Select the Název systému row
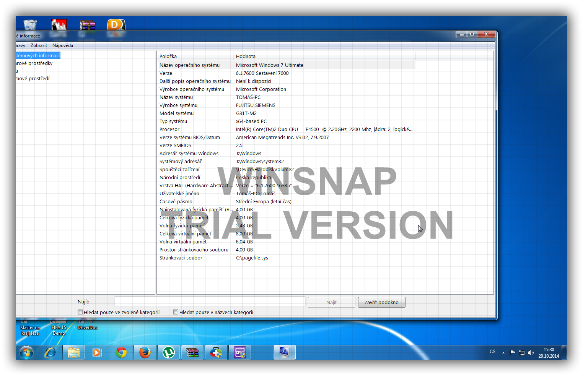The width and height of the screenshot is (583, 376). [286, 97]
